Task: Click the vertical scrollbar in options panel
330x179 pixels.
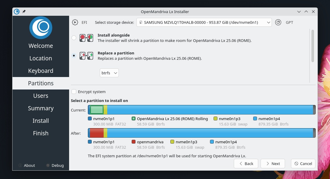Action: click(x=312, y=46)
